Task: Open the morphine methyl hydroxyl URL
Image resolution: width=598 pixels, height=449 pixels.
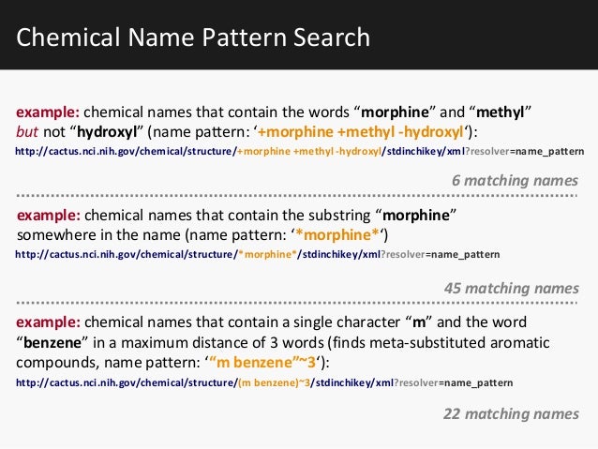Action: 299,152
